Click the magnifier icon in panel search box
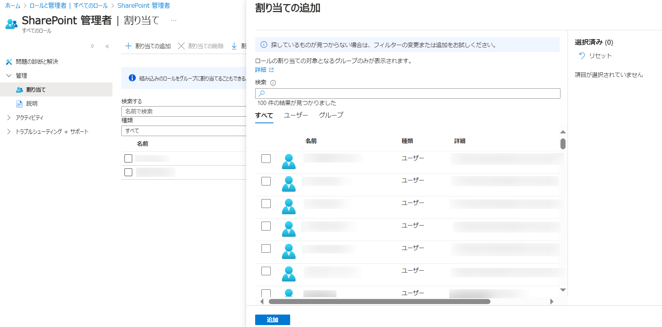 coord(262,93)
